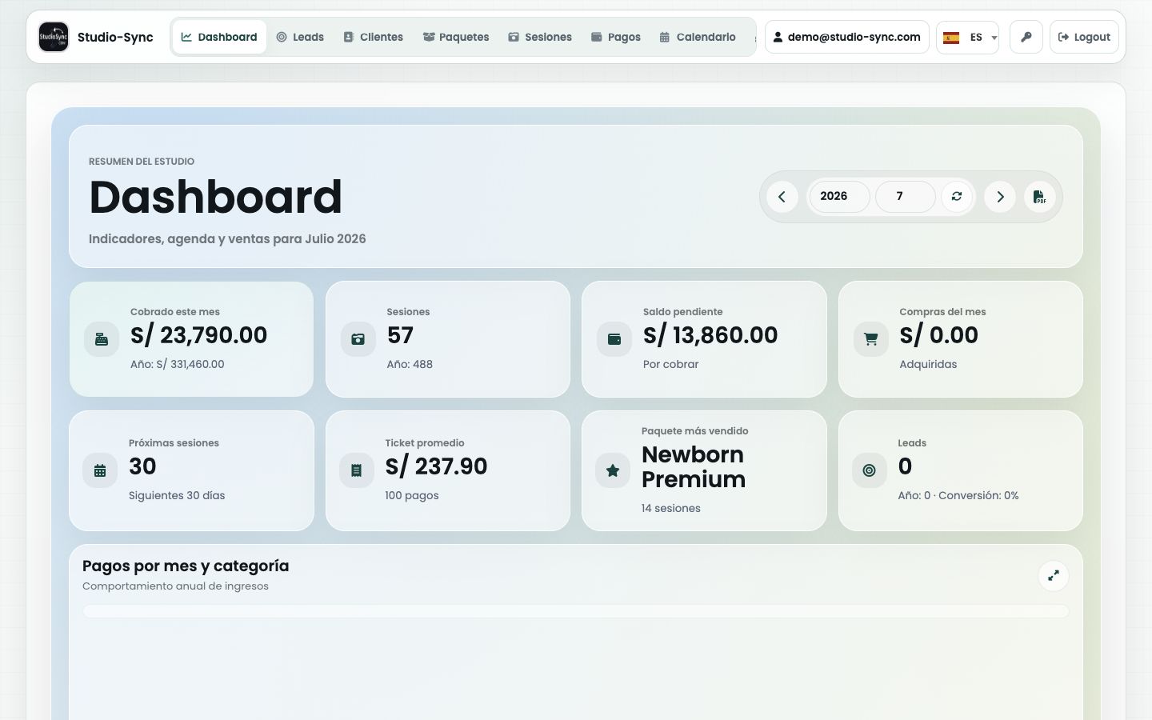Image resolution: width=1152 pixels, height=720 pixels.
Task: Click the 30 upcoming sessions value
Action: [142, 466]
